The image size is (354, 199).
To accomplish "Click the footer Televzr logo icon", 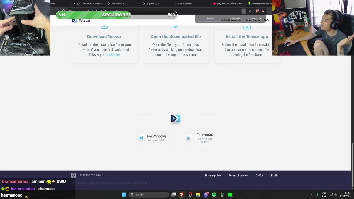I will point(73,176).
